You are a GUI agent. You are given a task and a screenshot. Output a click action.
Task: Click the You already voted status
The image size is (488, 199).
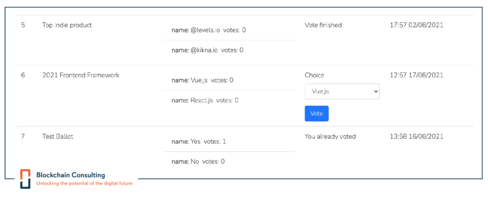(330, 136)
